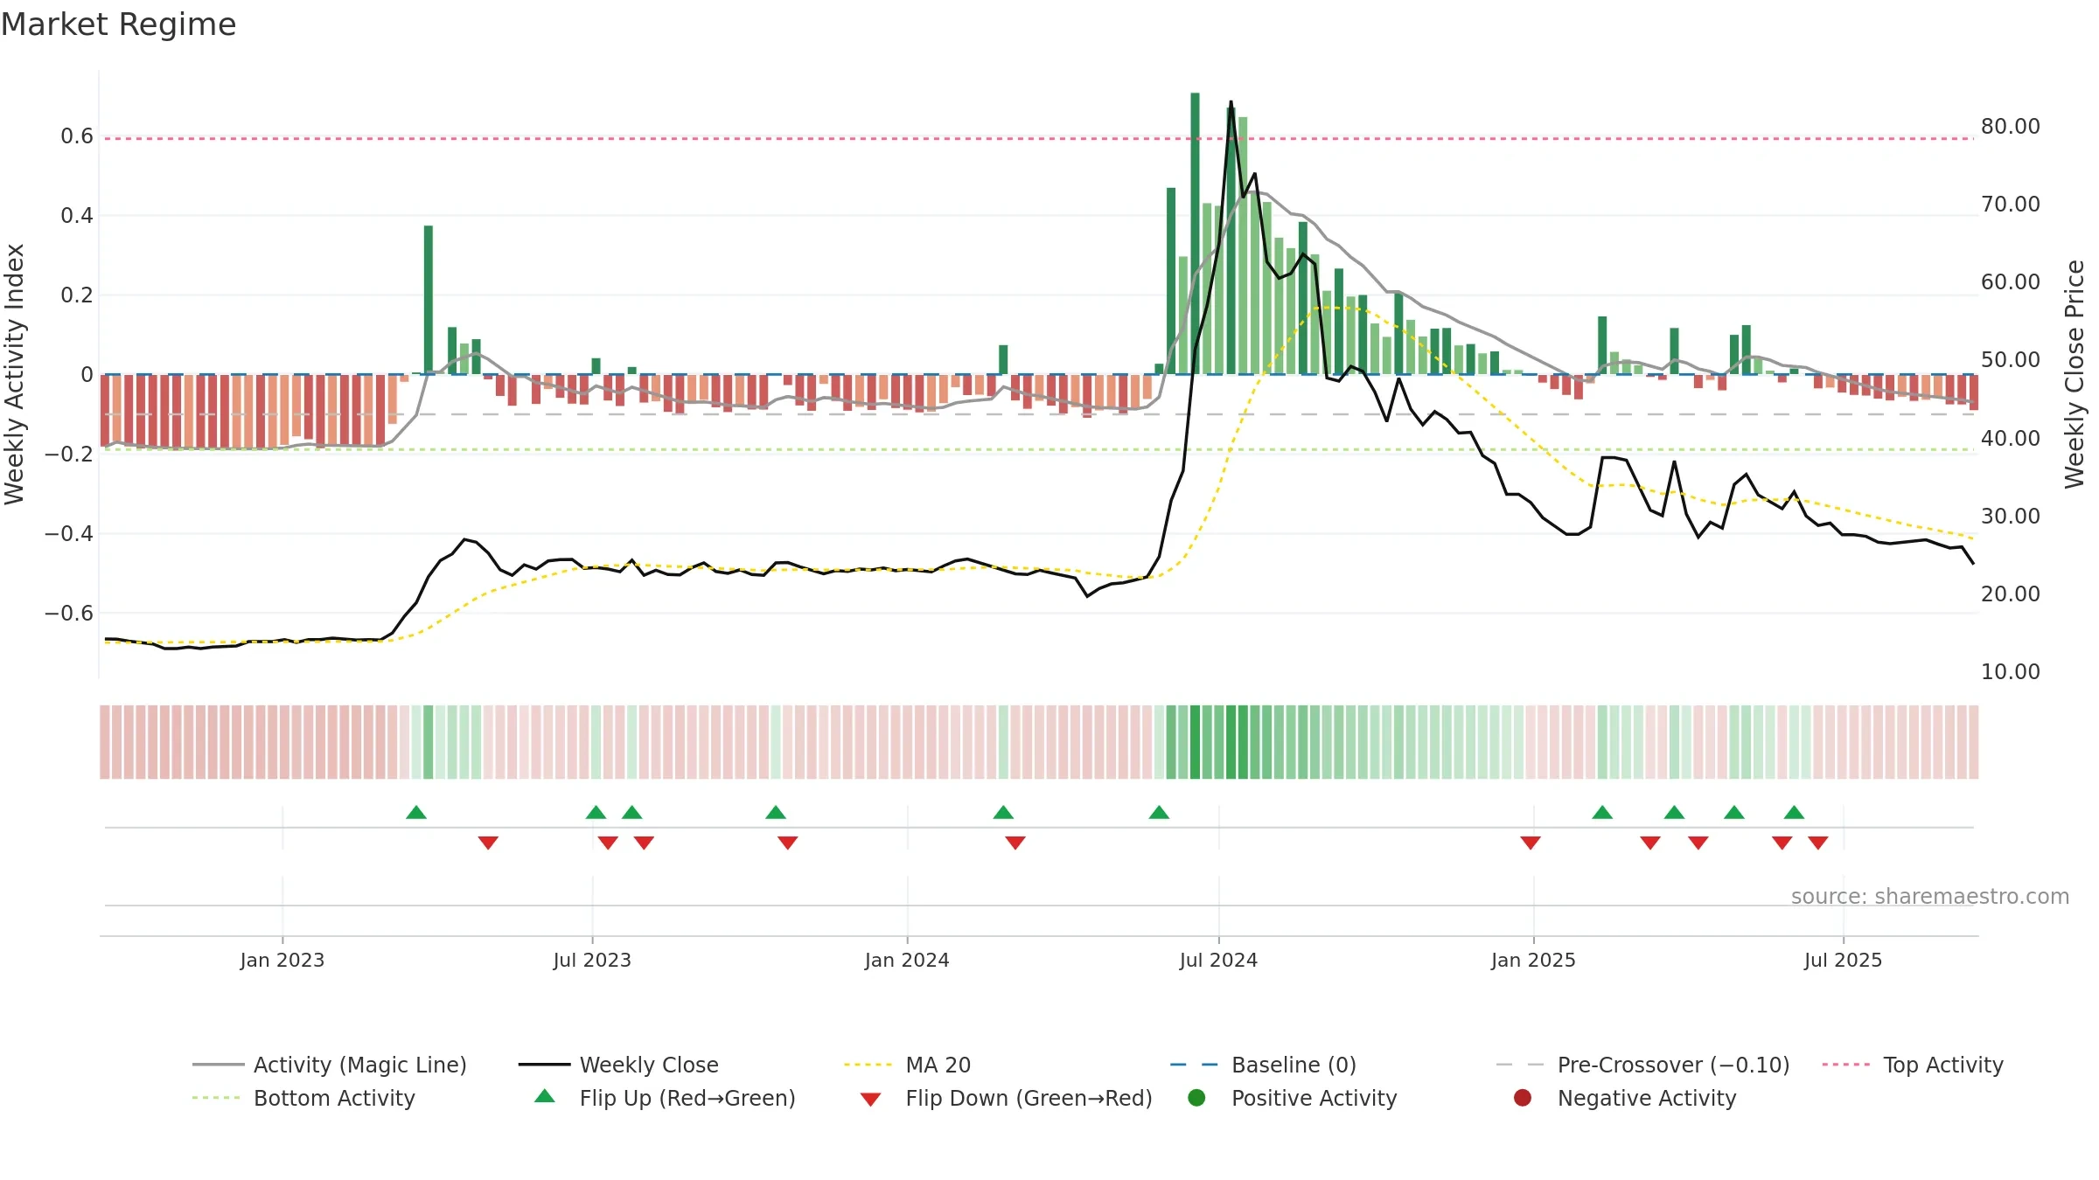Click the 0.4 tick on the left axis
The height and width of the screenshot is (1180, 2099).
[77, 216]
